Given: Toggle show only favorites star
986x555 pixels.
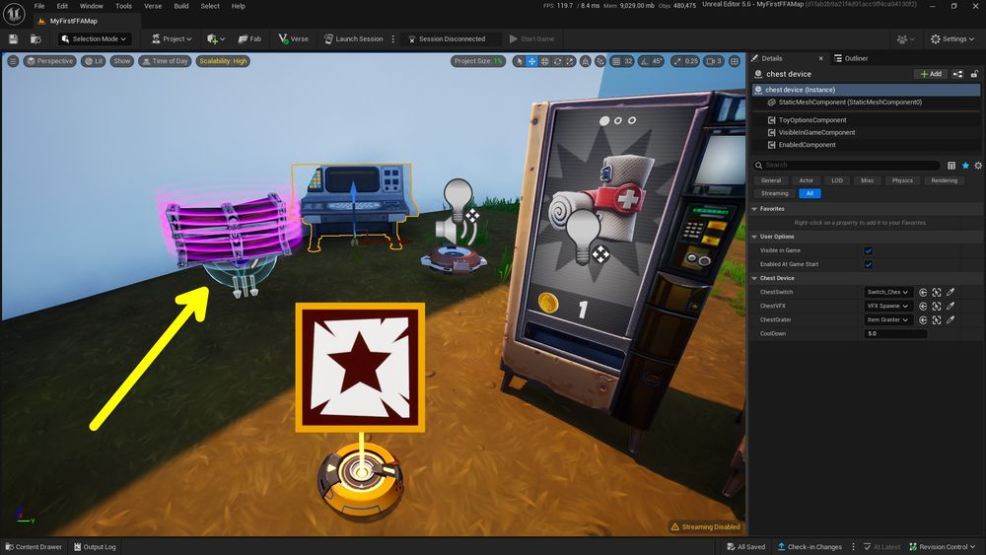Looking at the screenshot, I should click(965, 166).
